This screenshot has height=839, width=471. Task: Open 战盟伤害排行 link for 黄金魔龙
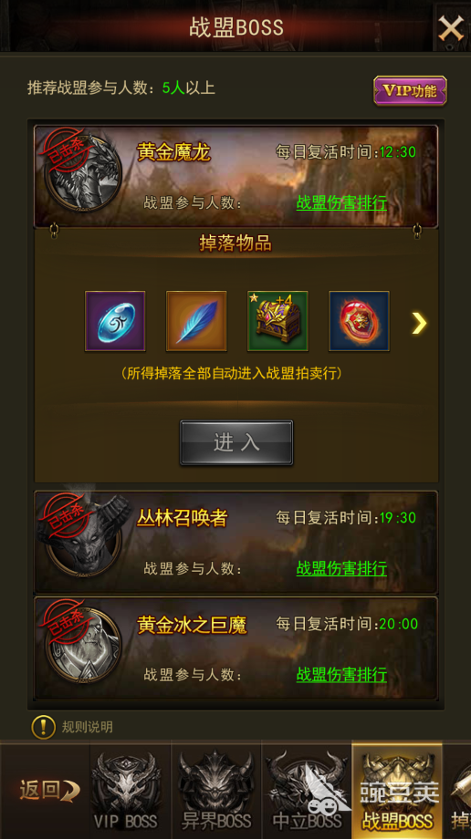pos(341,203)
